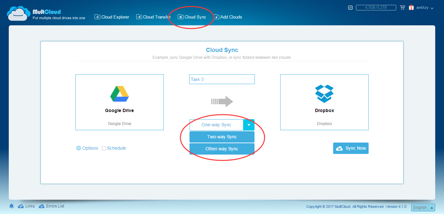Click the Options gear icon
This screenshot has width=444, height=214.
pyautogui.click(x=78, y=148)
